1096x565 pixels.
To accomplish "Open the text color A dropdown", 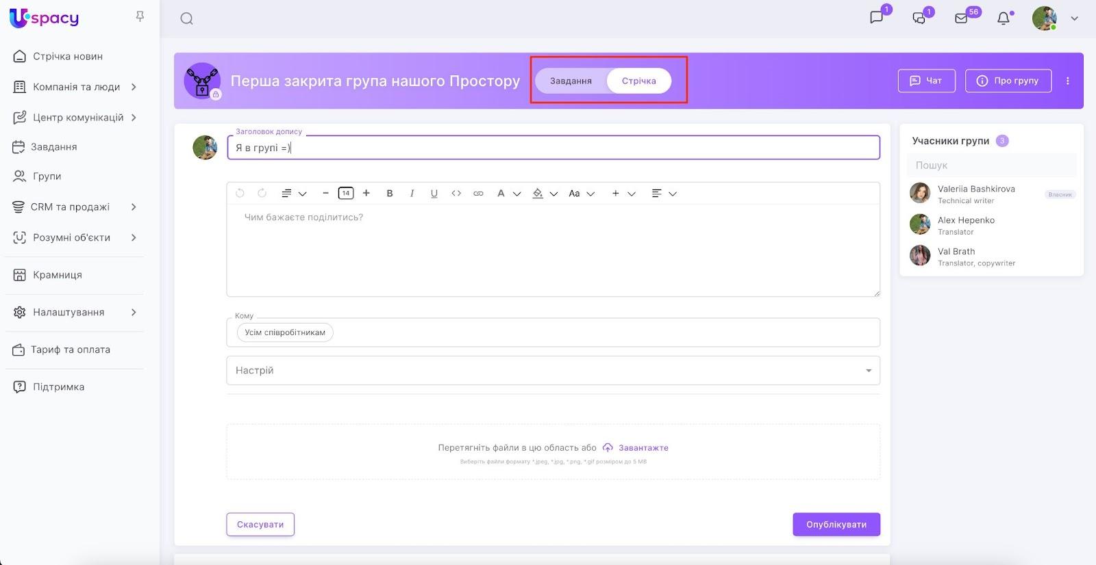I will (508, 194).
